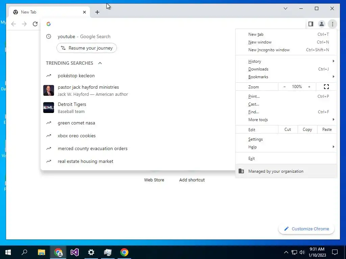
Task: Select New window menu item
Action: pos(286,42)
